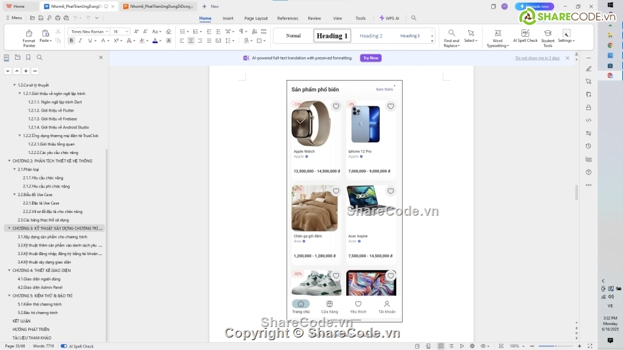This screenshot has height=350, width=623.
Task: Click the zoom out minus button
Action: (x=532, y=346)
